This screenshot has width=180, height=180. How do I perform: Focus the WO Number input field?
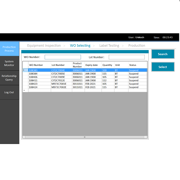(63, 57)
